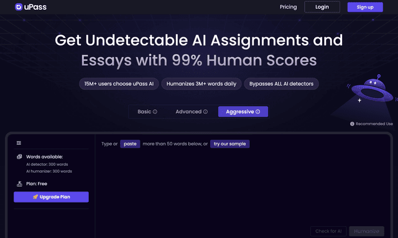
Task: Click the Recommended Use info icon
Action: click(352, 124)
